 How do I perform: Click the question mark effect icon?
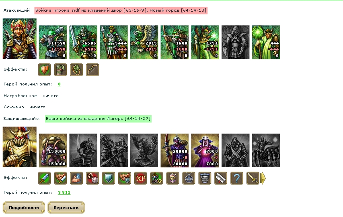coord(237,178)
